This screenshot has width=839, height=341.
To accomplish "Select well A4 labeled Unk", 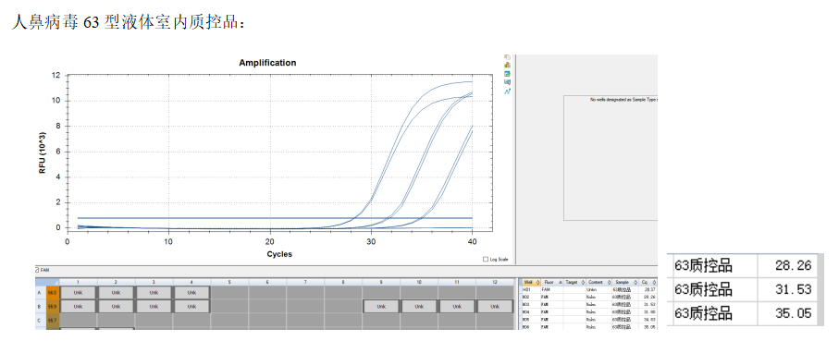I will 191,293.
